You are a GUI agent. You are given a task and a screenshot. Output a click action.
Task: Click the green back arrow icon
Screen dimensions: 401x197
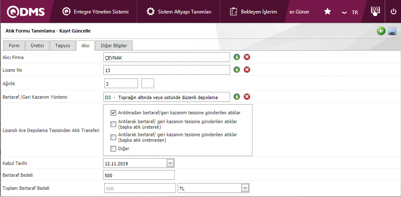click(381, 31)
